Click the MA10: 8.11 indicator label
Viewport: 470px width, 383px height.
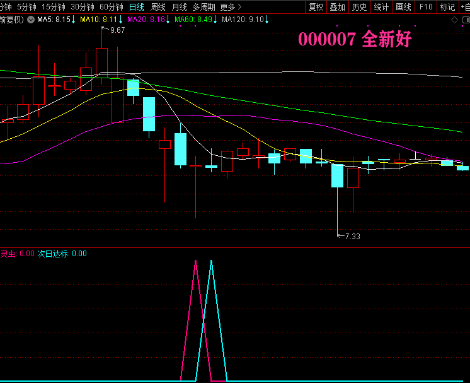point(101,20)
